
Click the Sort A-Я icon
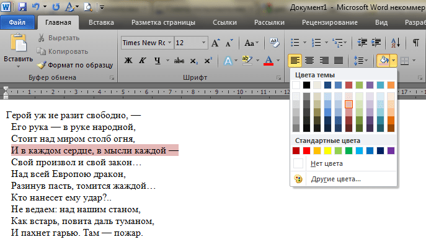pyautogui.click(x=395, y=43)
